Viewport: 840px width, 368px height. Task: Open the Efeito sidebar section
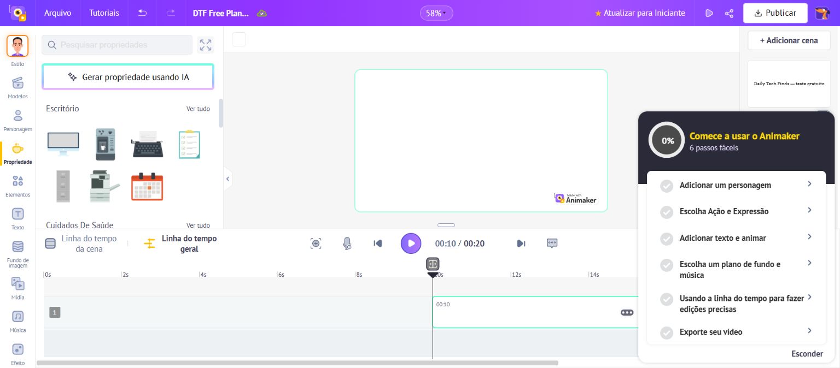(x=17, y=354)
